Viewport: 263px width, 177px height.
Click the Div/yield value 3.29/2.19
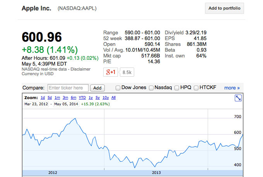pyautogui.click(x=196, y=32)
